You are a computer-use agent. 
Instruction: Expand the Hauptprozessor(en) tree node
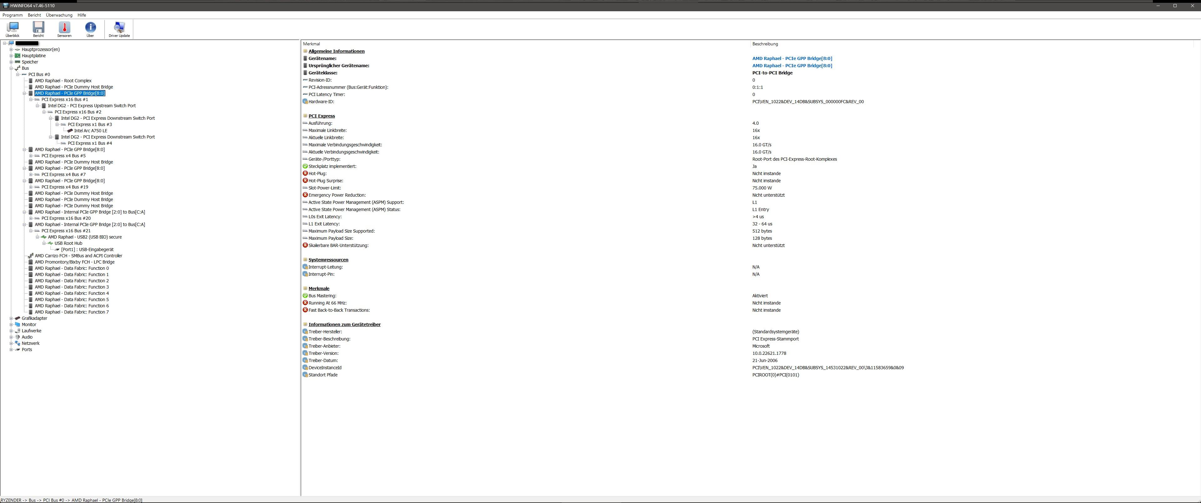[11, 49]
